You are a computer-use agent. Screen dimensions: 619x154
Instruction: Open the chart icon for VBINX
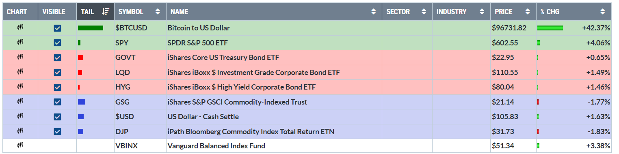point(20,145)
